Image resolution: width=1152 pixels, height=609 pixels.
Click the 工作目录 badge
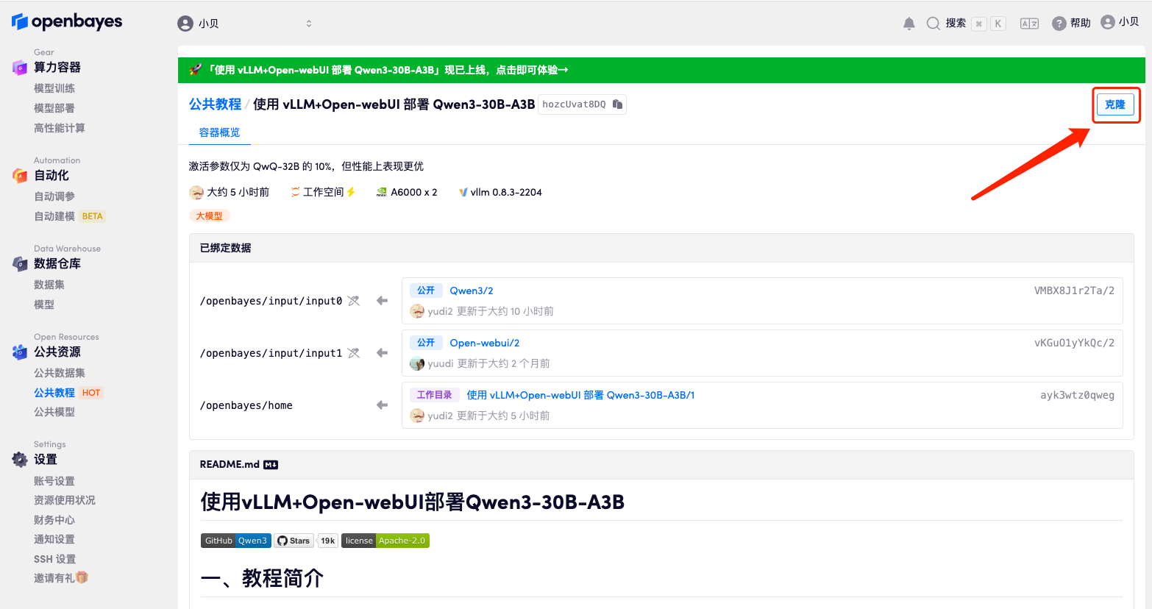434,395
